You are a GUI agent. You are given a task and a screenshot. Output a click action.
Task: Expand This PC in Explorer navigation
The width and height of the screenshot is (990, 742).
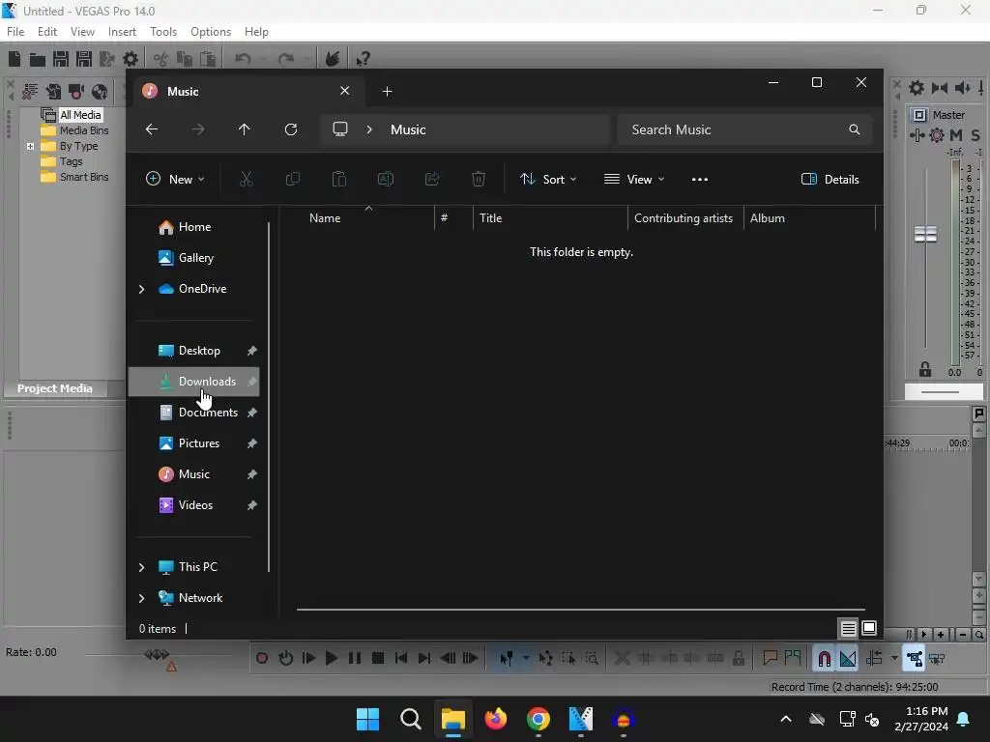tap(141, 567)
